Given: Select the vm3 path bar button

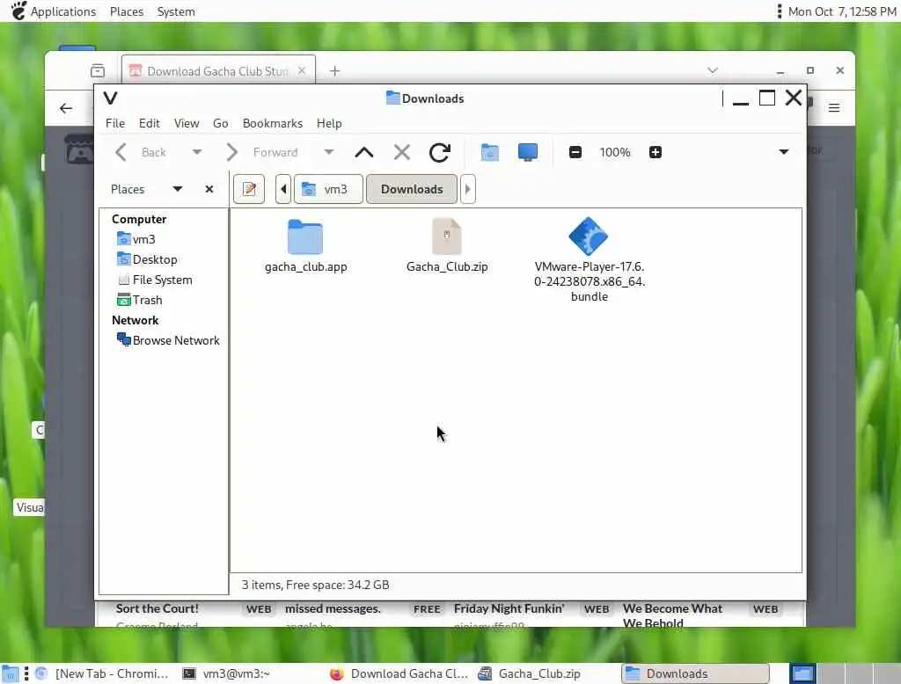Looking at the screenshot, I should pos(329,189).
